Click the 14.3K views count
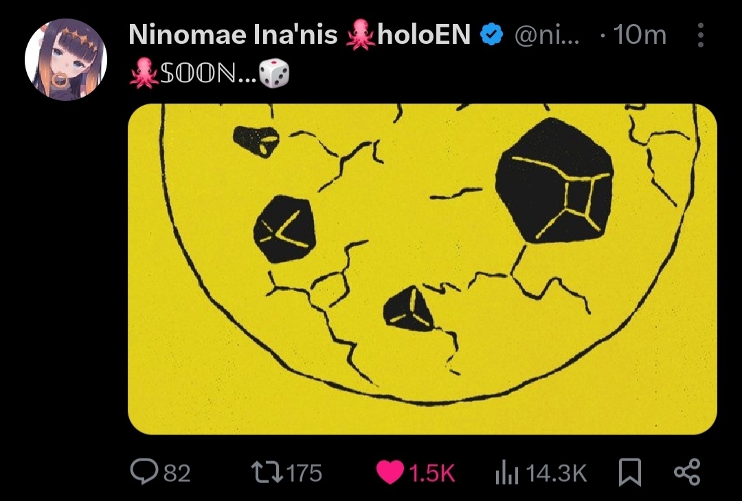 [556, 473]
